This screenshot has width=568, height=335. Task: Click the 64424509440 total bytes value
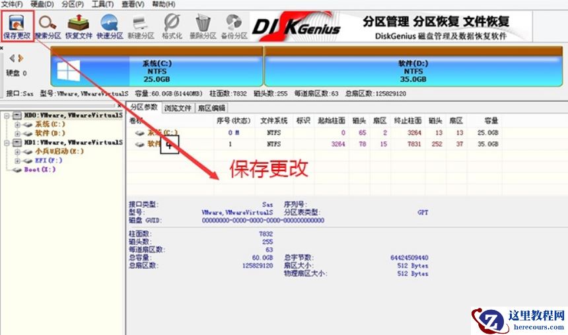[409, 258]
